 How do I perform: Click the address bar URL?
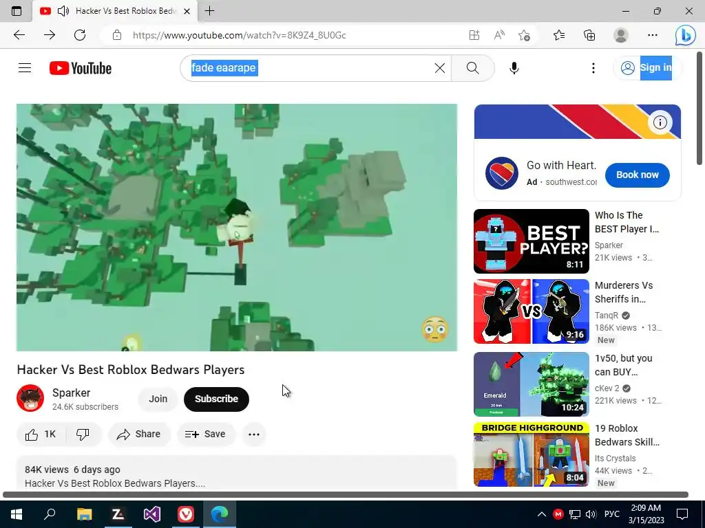[x=239, y=35]
